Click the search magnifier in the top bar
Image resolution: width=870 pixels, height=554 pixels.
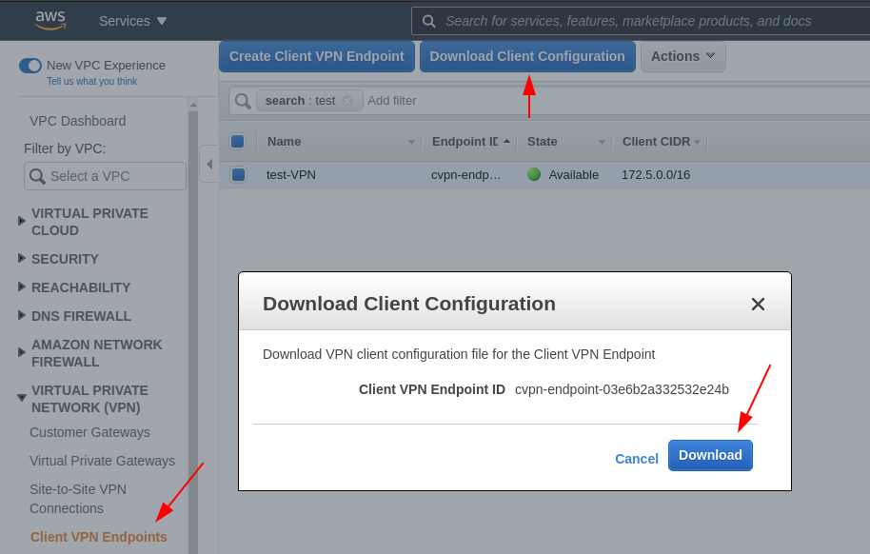[x=428, y=21]
